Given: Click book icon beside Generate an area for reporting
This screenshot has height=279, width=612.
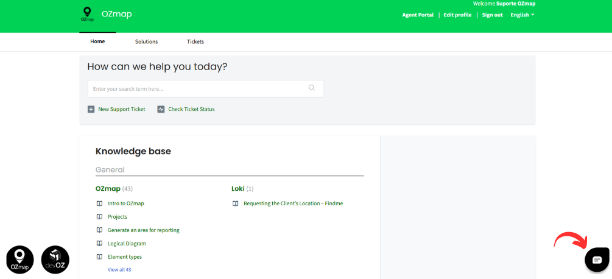Looking at the screenshot, I should tap(99, 230).
